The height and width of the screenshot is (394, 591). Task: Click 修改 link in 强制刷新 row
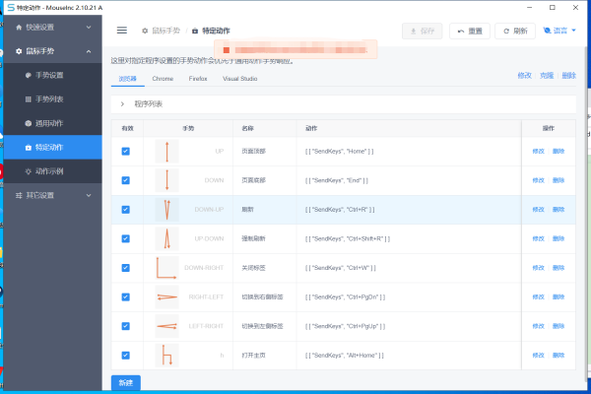[538, 238]
